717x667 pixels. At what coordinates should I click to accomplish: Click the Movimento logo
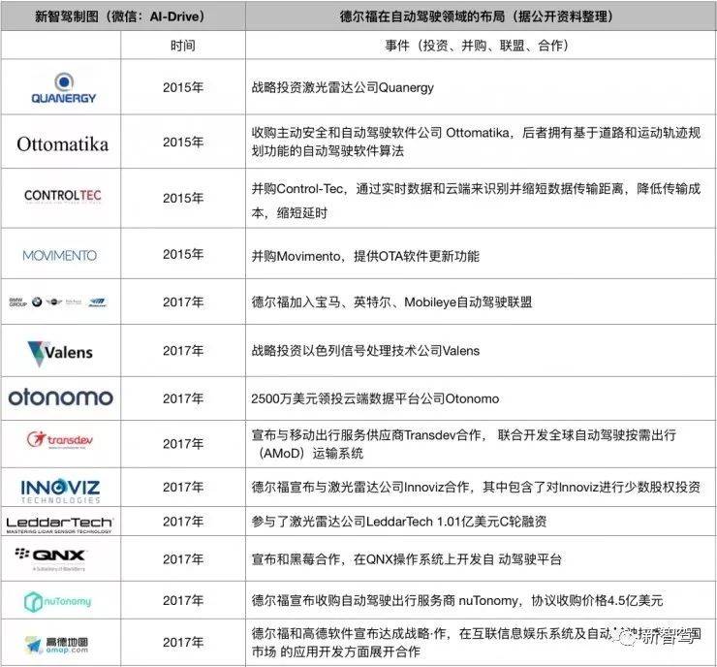point(60,255)
